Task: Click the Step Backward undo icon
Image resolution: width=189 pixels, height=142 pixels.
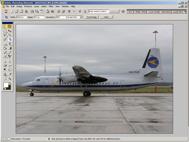Action: pos(69,11)
